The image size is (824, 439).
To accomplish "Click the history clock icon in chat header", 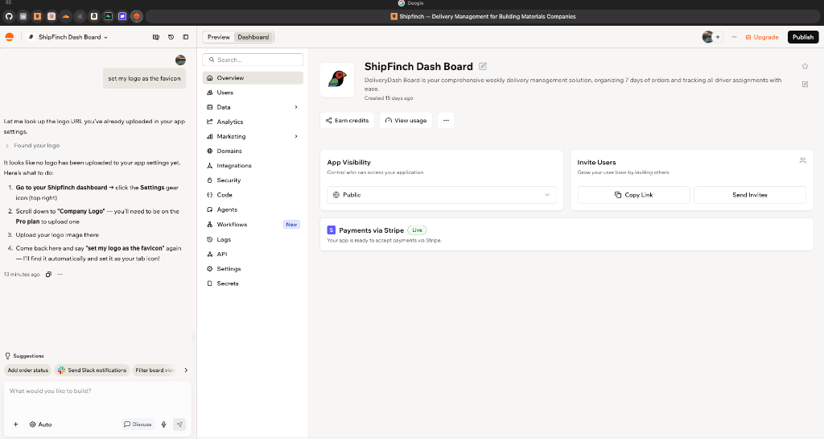I will tap(171, 37).
